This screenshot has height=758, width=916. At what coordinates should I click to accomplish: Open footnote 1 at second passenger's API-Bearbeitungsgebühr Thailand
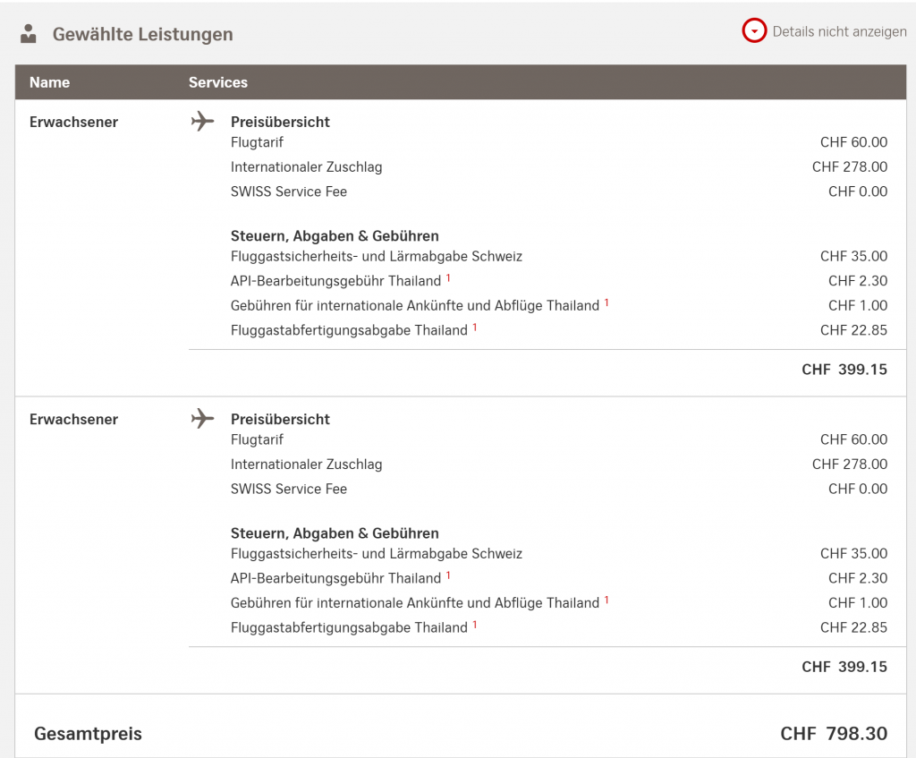pos(448,575)
